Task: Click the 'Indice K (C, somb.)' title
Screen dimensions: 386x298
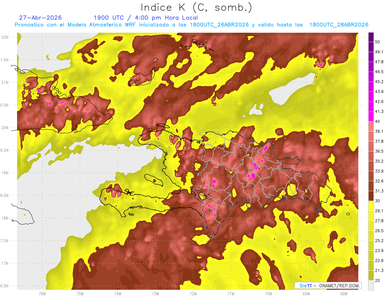Action: [197, 7]
